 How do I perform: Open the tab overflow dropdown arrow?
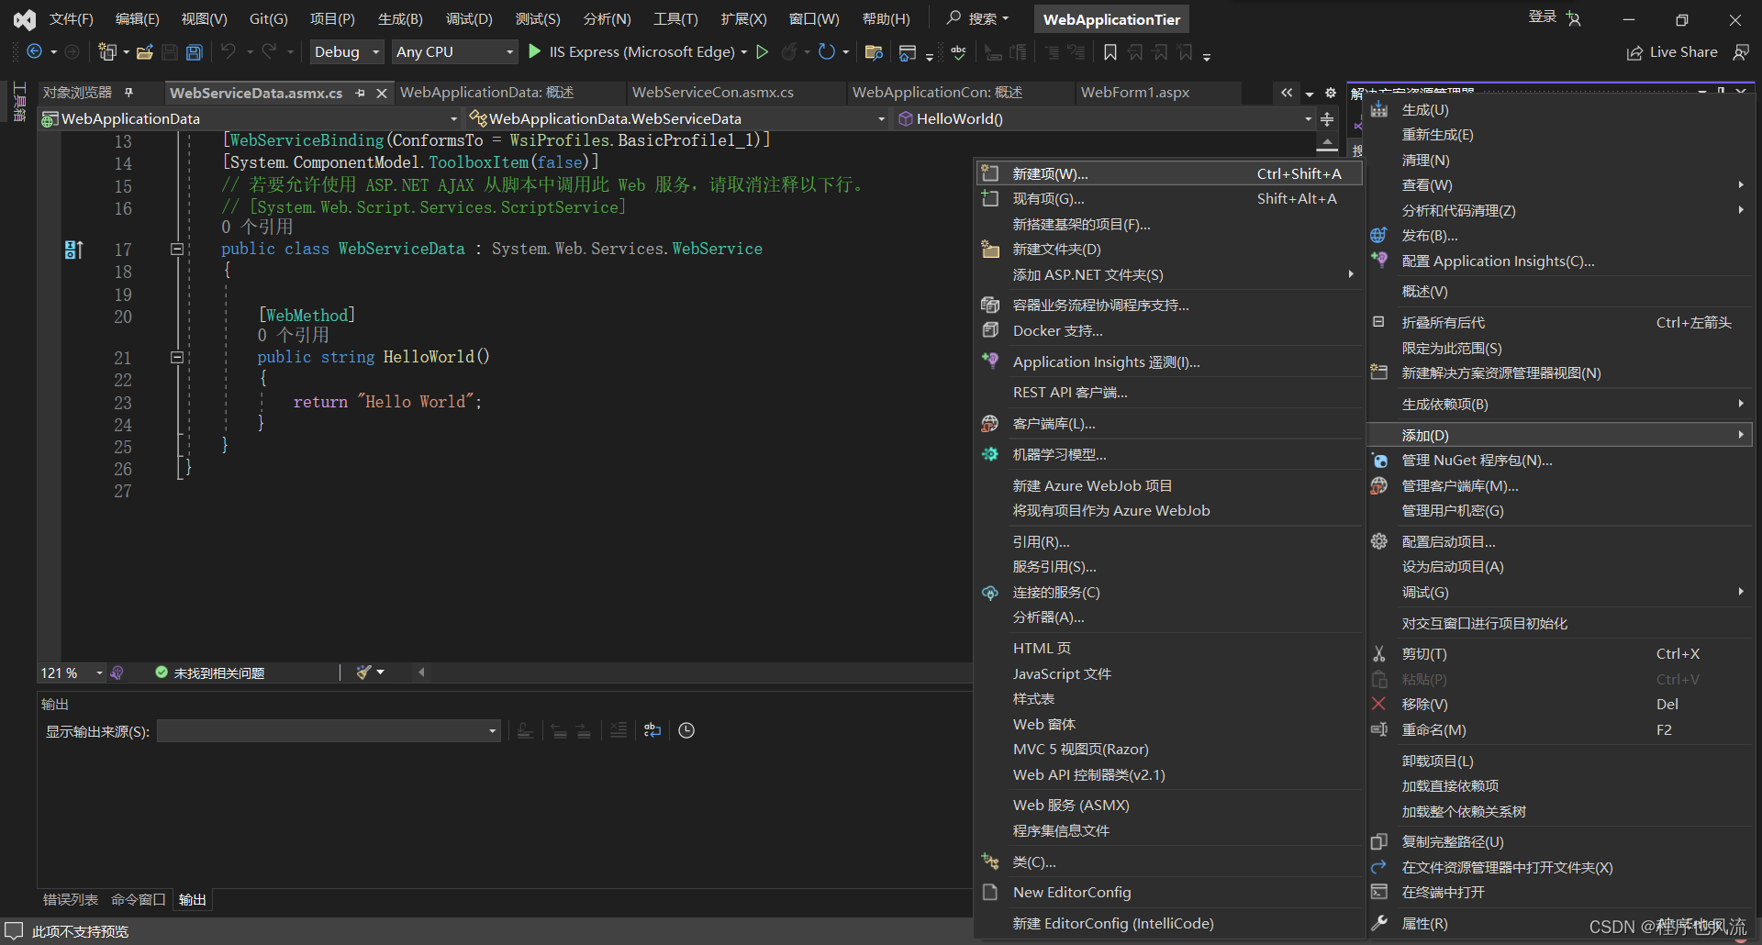click(x=1310, y=94)
